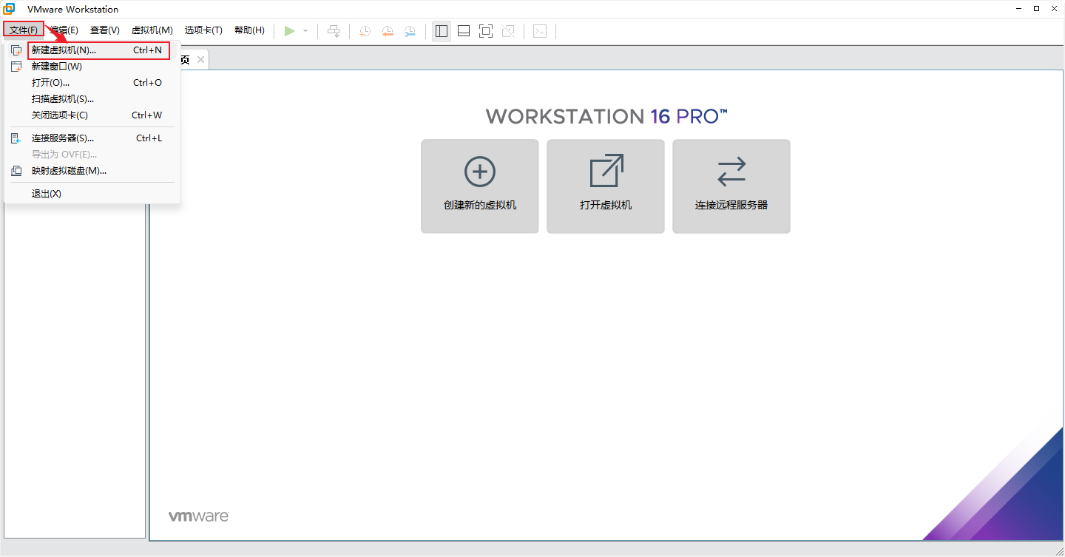The image size is (1065, 557).
Task: Close the home tab with its X
Action: point(200,59)
